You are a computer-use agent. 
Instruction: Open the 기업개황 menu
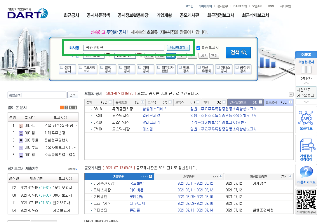pyautogui.click(x=164, y=15)
